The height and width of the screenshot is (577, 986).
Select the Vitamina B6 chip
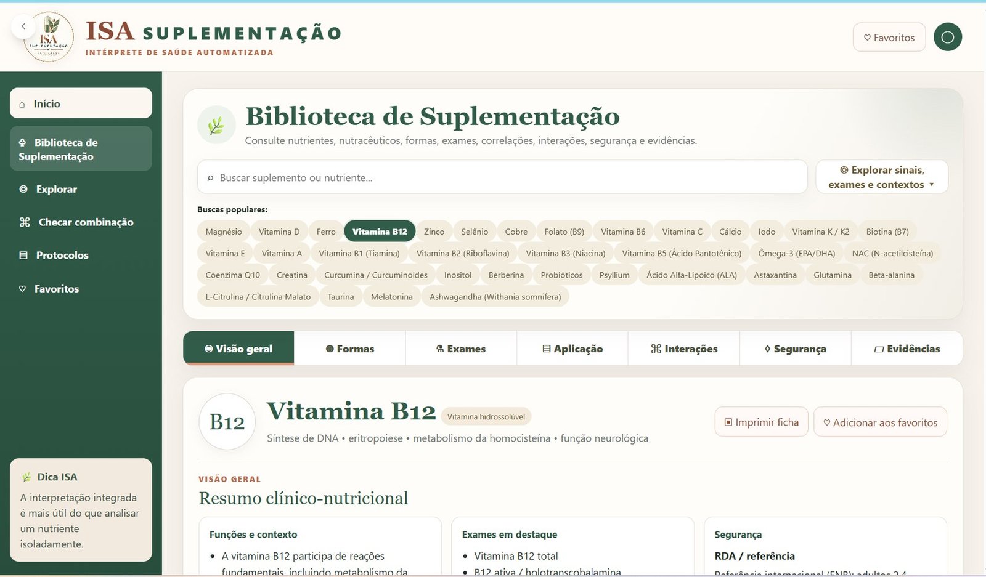(623, 232)
